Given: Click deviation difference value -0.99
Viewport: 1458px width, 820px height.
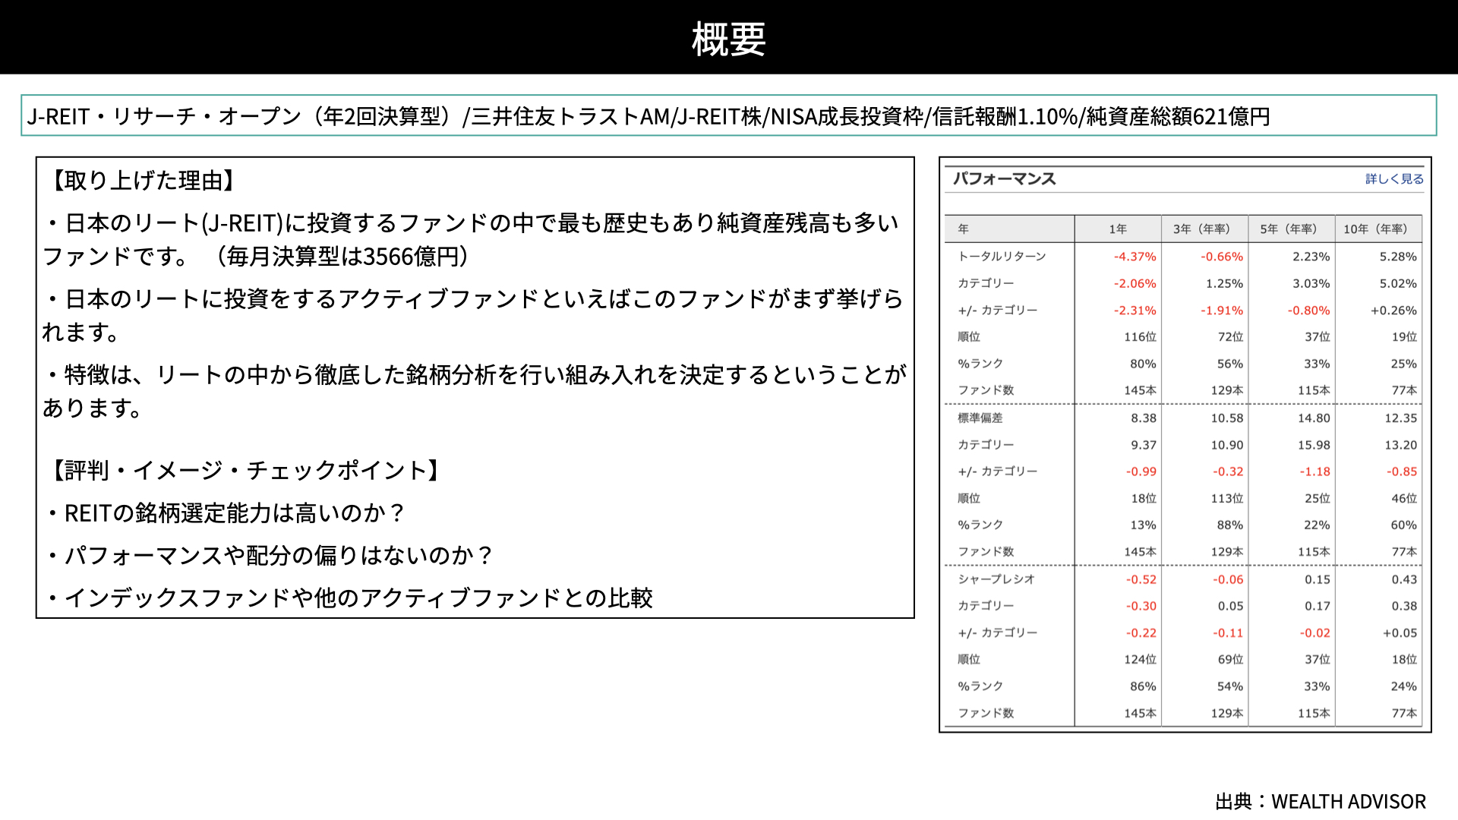Looking at the screenshot, I should point(1141,471).
